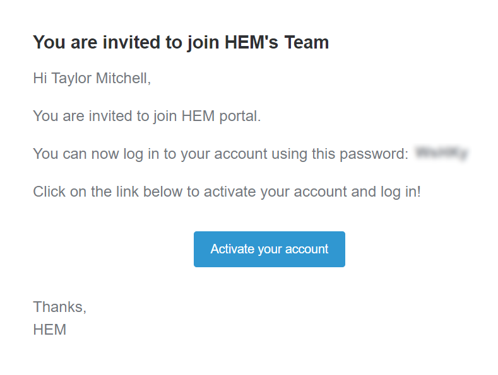Click the word HEM's in heading
This screenshot has height=375, width=498.
[251, 42]
